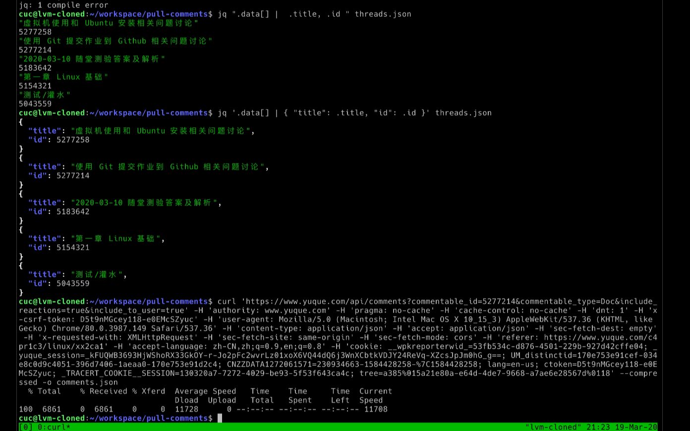Click JSON title value "虚拟机使用和 Ubuntu 安装相关问题讨论"
The width and height of the screenshot is (690, 431).
pyautogui.click(x=161, y=131)
